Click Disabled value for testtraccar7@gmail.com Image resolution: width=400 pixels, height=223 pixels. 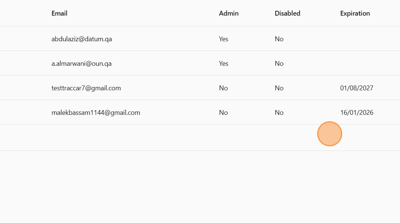pos(279,88)
